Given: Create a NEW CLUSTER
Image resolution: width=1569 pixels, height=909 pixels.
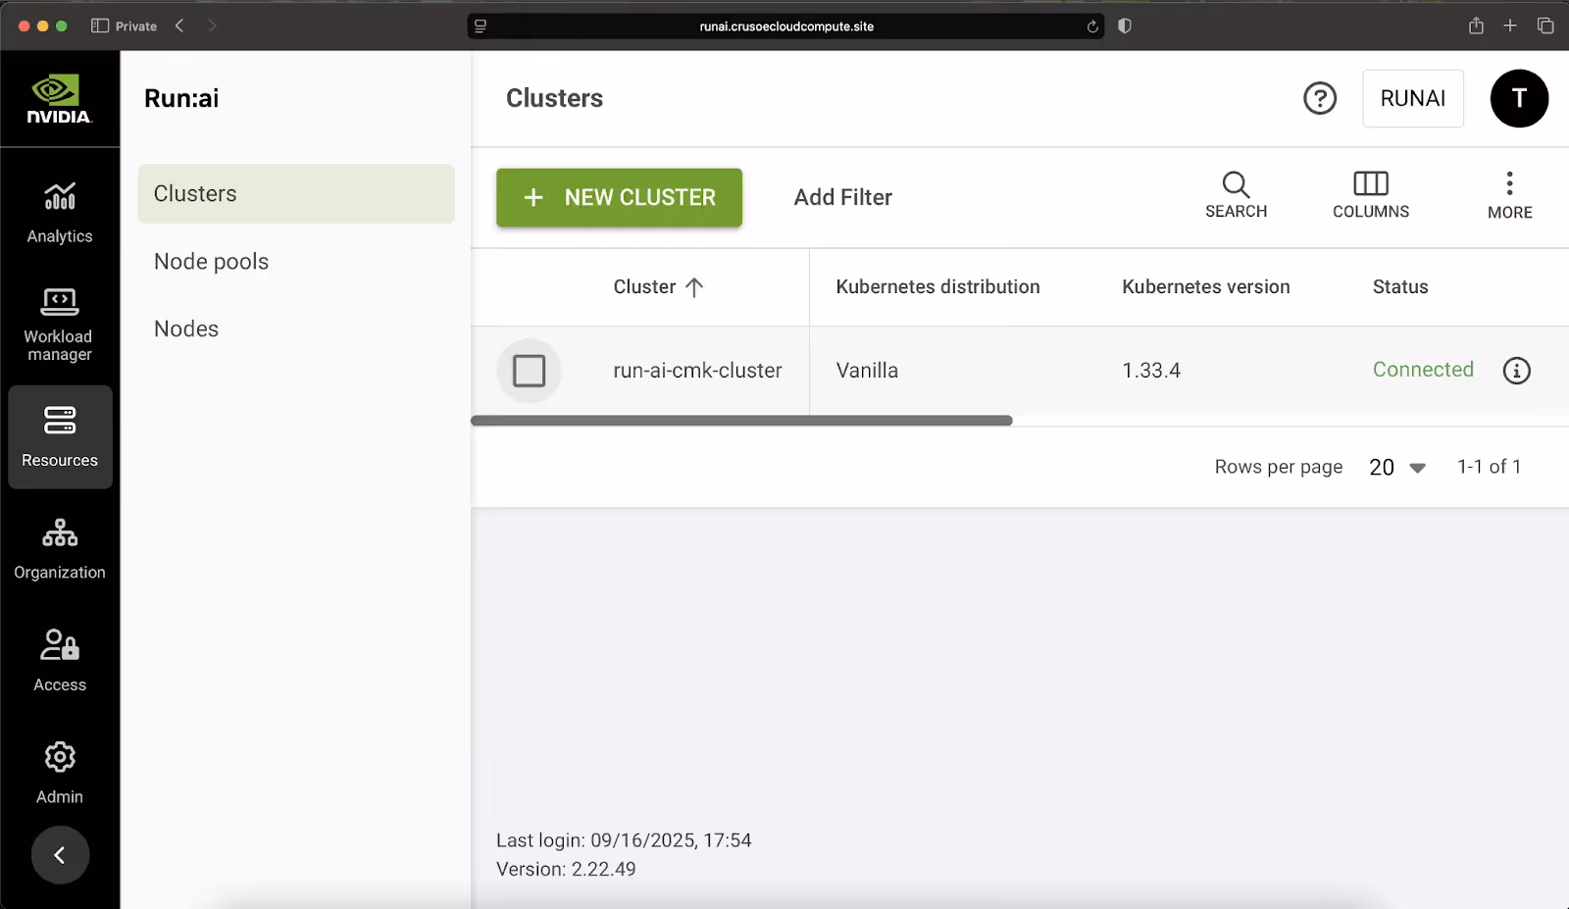Looking at the screenshot, I should (x=619, y=197).
